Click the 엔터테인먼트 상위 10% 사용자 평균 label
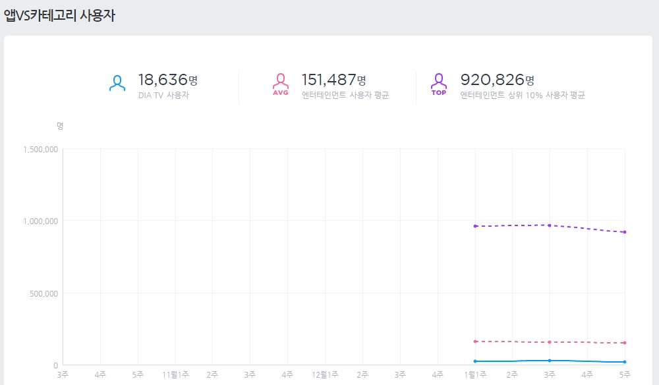659x385 pixels. point(523,96)
